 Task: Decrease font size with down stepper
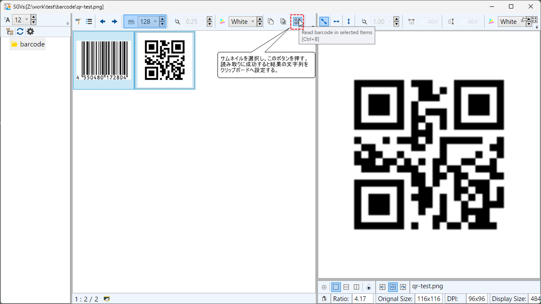34,22
